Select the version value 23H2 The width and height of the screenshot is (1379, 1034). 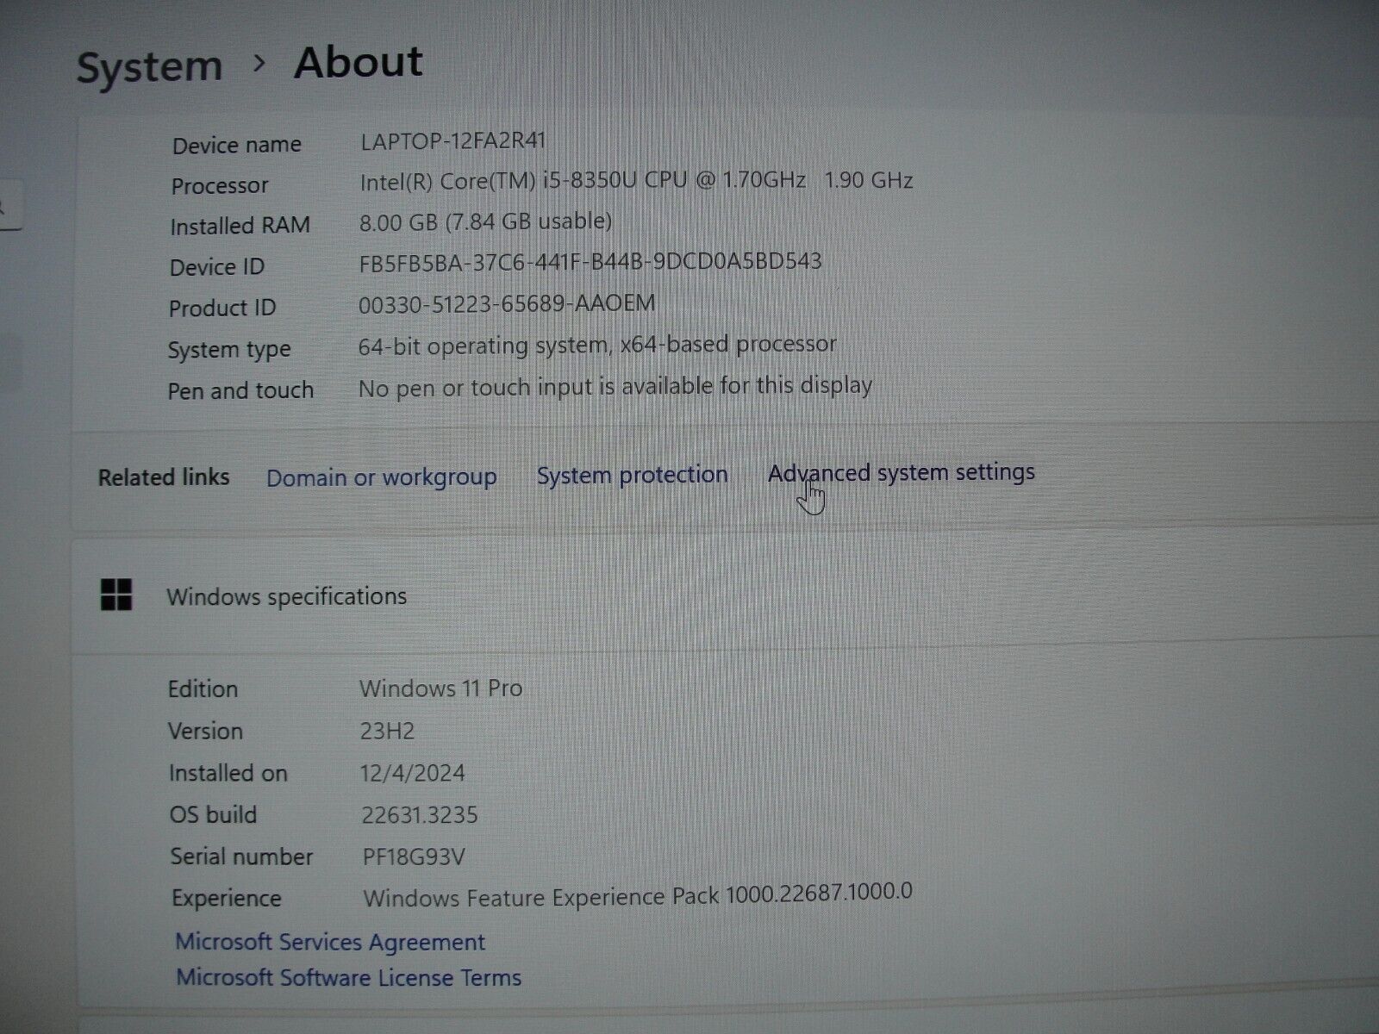pyautogui.click(x=387, y=732)
